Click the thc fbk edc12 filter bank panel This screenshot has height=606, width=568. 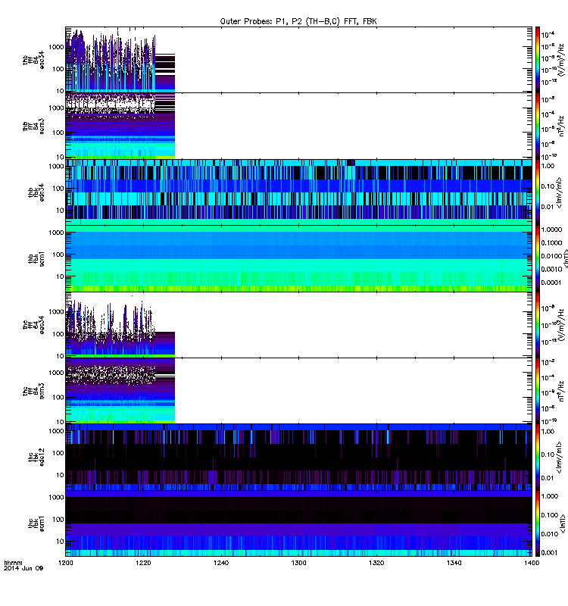tap(298, 456)
